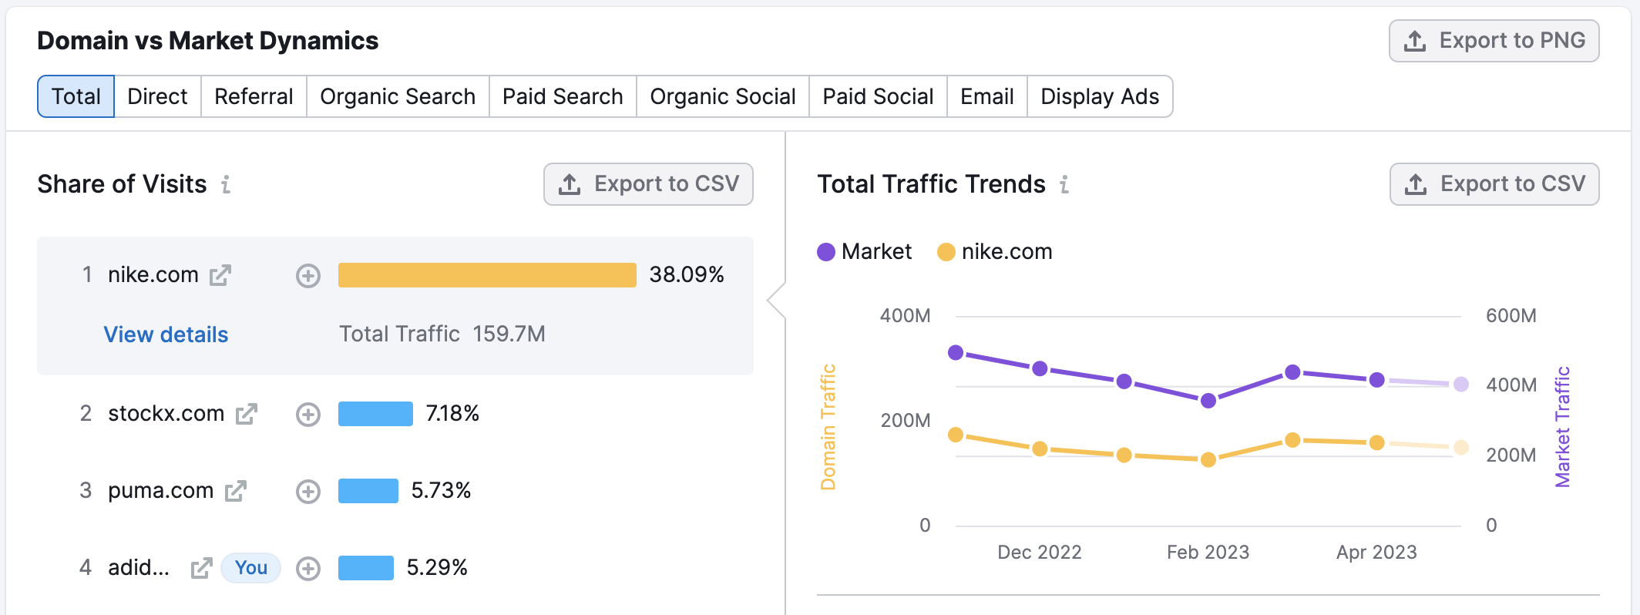The width and height of the screenshot is (1640, 615).
Task: Show Share of Visits info icon
Action: (x=226, y=184)
